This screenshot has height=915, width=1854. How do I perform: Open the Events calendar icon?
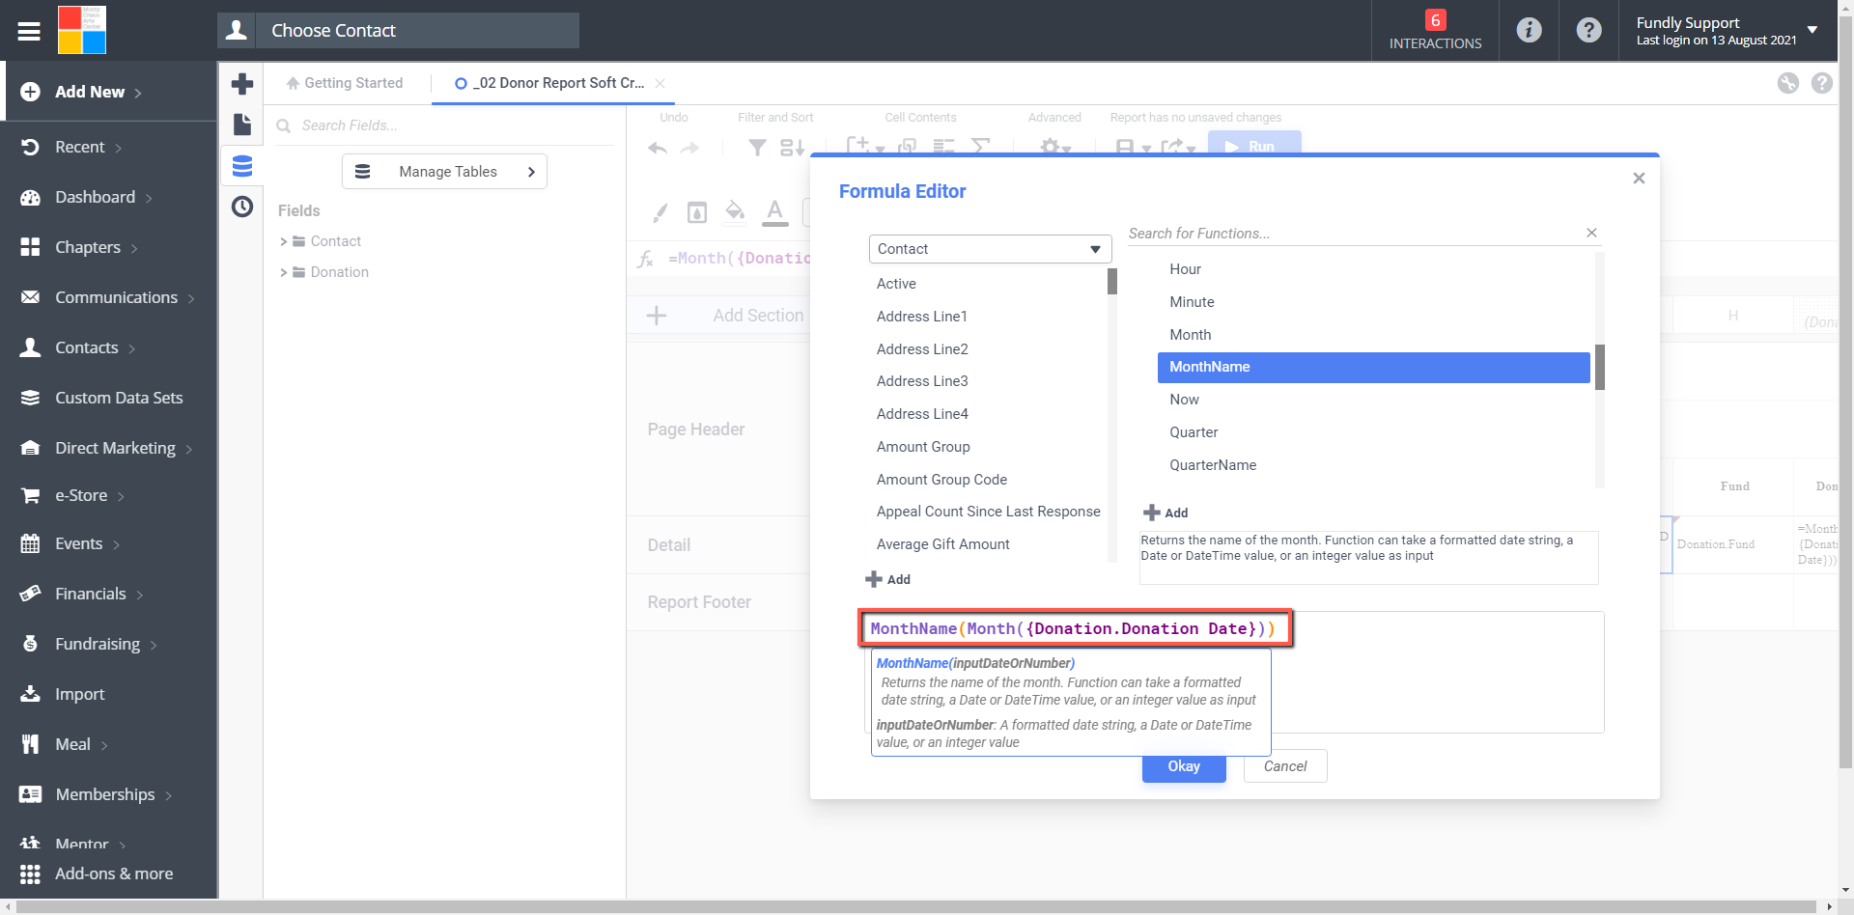(x=30, y=543)
